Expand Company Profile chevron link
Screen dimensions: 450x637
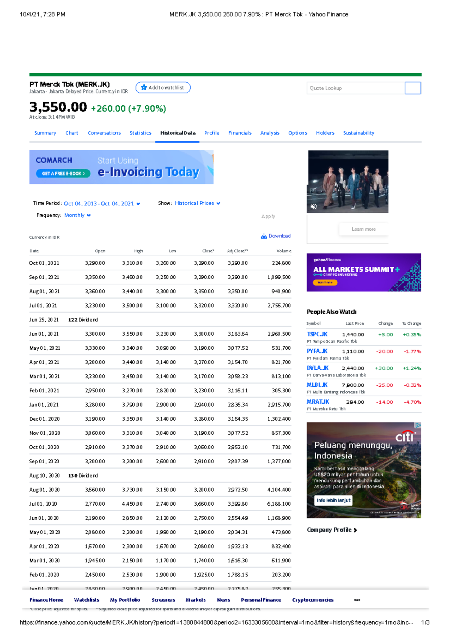coord(332,530)
